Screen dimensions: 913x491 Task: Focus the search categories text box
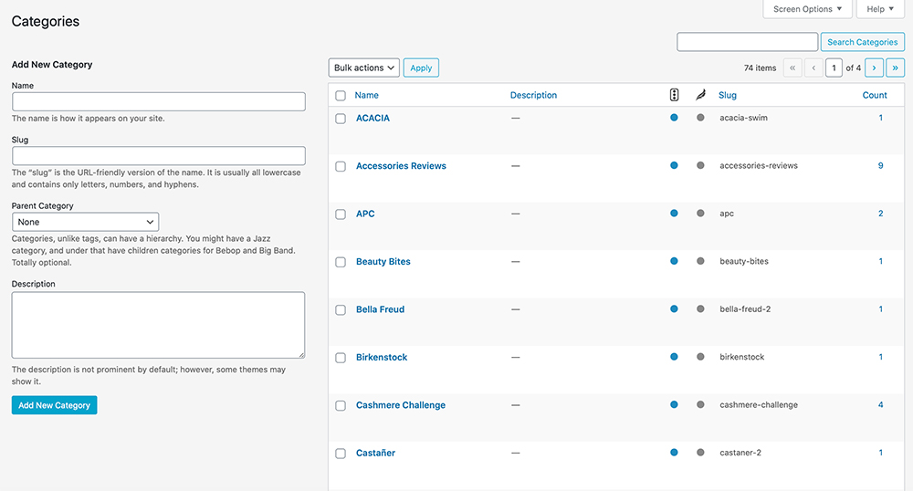pos(747,42)
